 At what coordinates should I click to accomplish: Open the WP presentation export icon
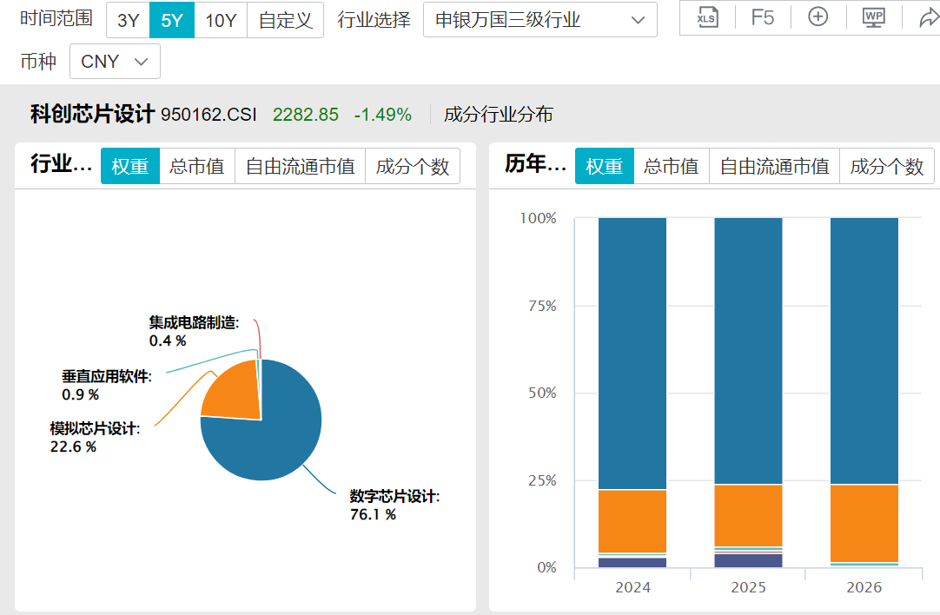click(873, 17)
